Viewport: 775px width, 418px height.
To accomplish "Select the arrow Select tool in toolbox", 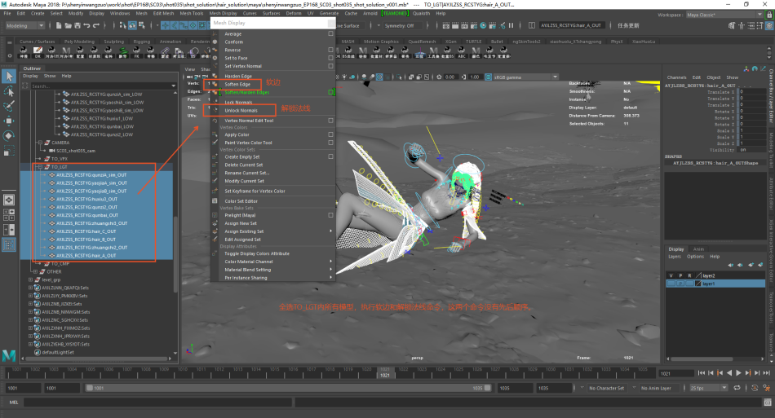I will coord(8,76).
